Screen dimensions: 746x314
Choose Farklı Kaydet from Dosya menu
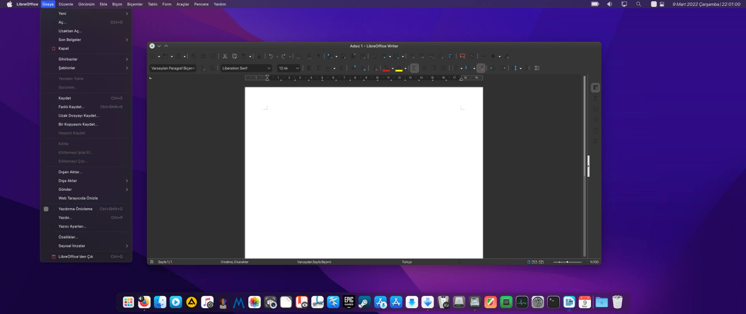pyautogui.click(x=86, y=107)
